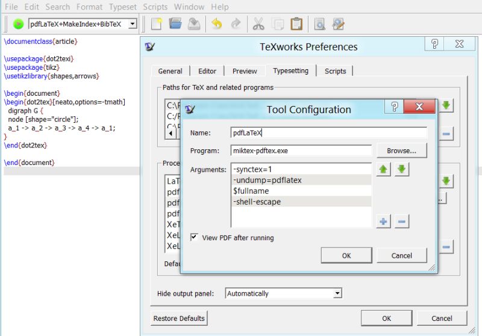
Task: Move path down in Preferences paths section
Action: 446,105
